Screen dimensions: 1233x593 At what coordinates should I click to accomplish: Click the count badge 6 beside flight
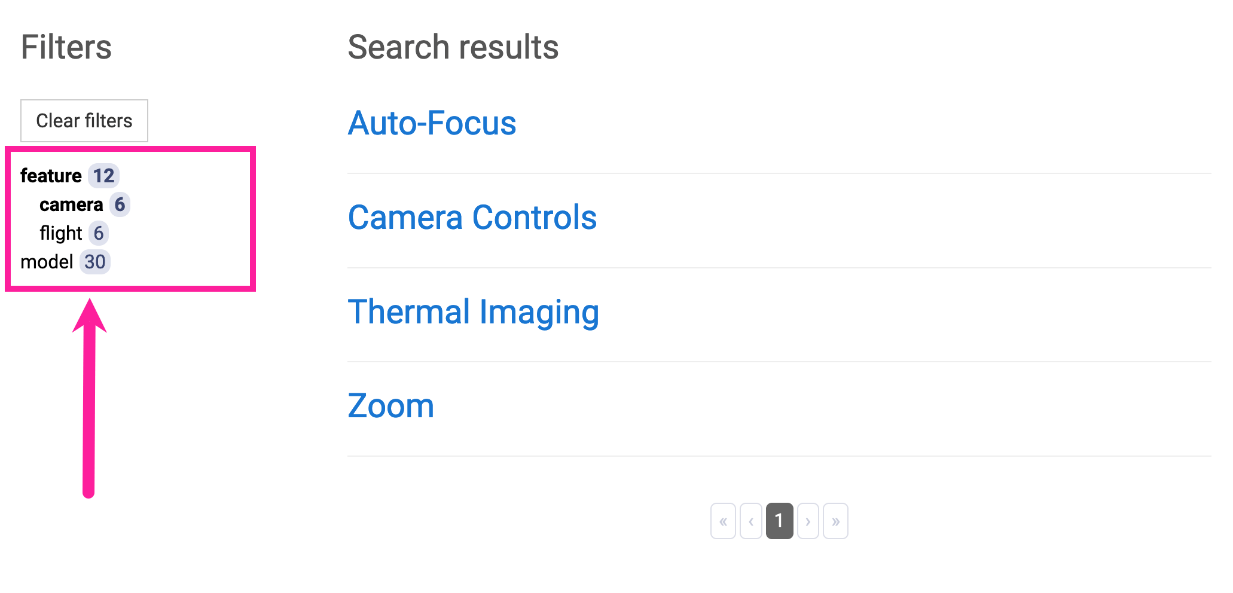(99, 233)
